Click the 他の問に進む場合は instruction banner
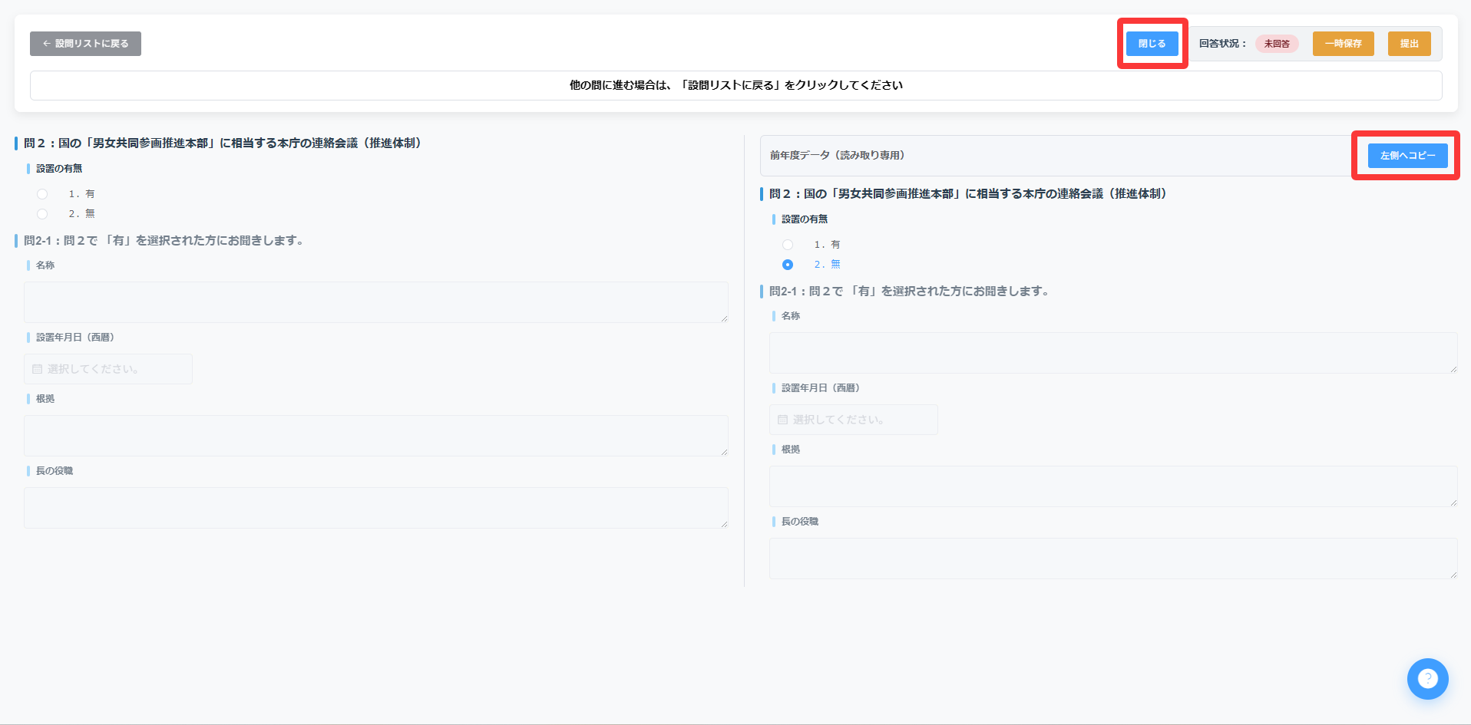The image size is (1471, 725). pos(736,85)
